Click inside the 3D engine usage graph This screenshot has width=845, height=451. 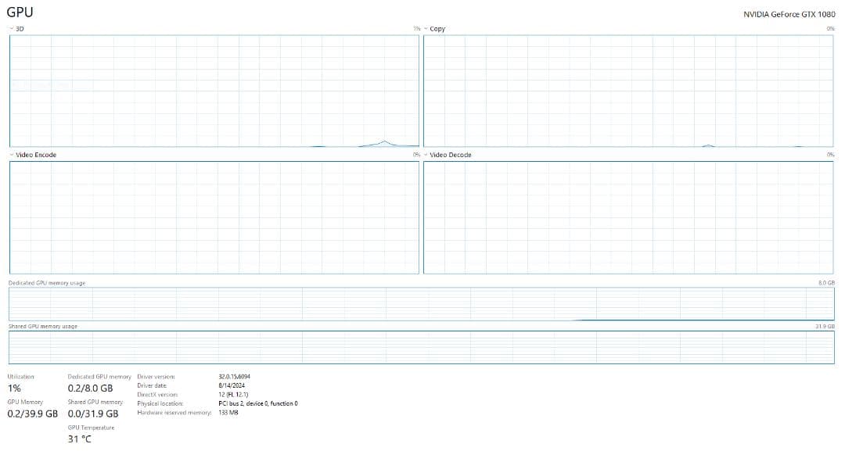point(214,91)
